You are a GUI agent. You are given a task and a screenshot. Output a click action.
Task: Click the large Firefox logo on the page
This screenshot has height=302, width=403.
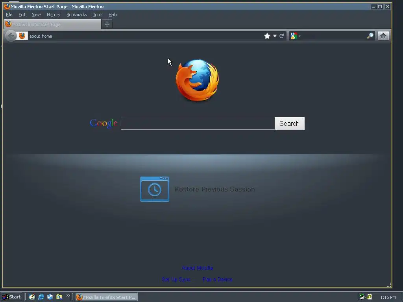198,80
